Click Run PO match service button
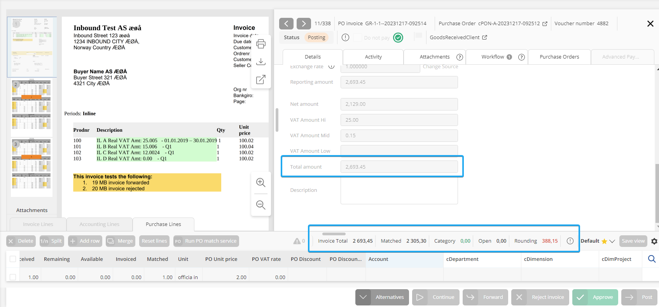The image size is (659, 307). click(206, 241)
